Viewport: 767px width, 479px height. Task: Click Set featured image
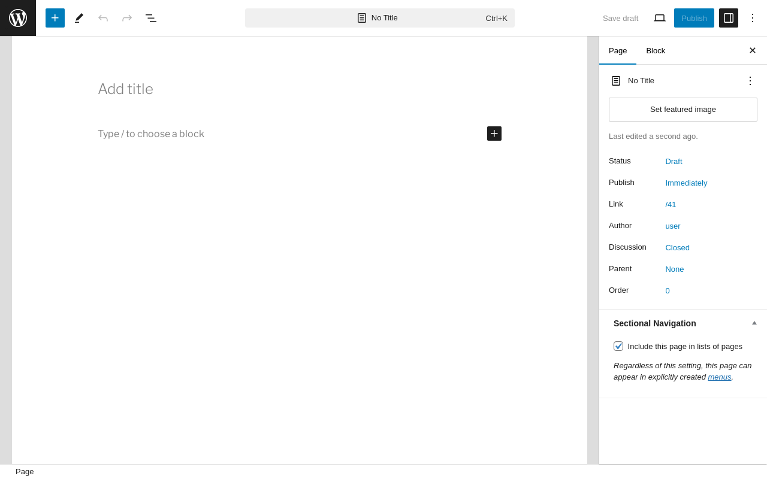[683, 110]
